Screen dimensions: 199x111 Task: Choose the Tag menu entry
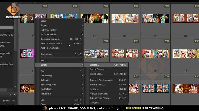pos(59,71)
